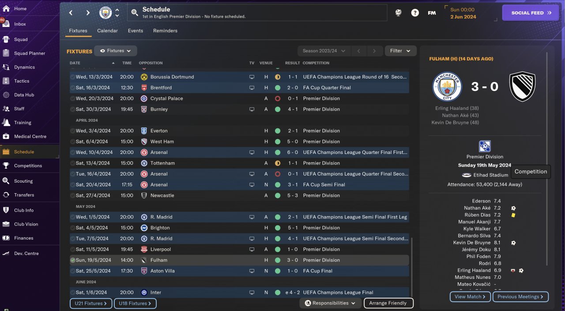Viewport: 565px width, 311px height.
Task: Expand the Filter dropdown
Action: (x=400, y=51)
